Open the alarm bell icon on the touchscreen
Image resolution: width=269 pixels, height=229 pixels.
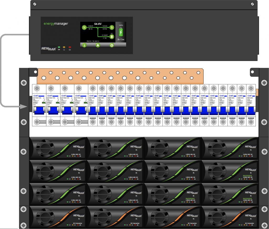(x=98, y=45)
